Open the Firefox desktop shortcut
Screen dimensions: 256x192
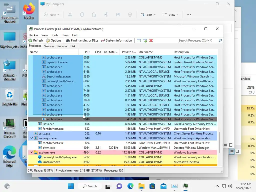(29, 11)
